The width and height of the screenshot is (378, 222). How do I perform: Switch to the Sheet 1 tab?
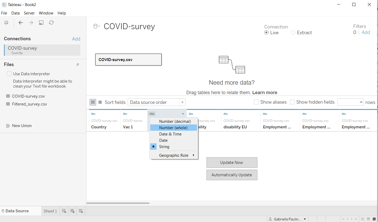[50, 211]
